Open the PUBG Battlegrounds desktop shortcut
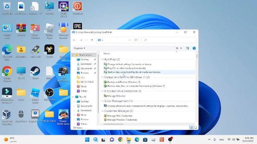Viewport: 257px width, 144px height. pyautogui.click(x=63, y=74)
